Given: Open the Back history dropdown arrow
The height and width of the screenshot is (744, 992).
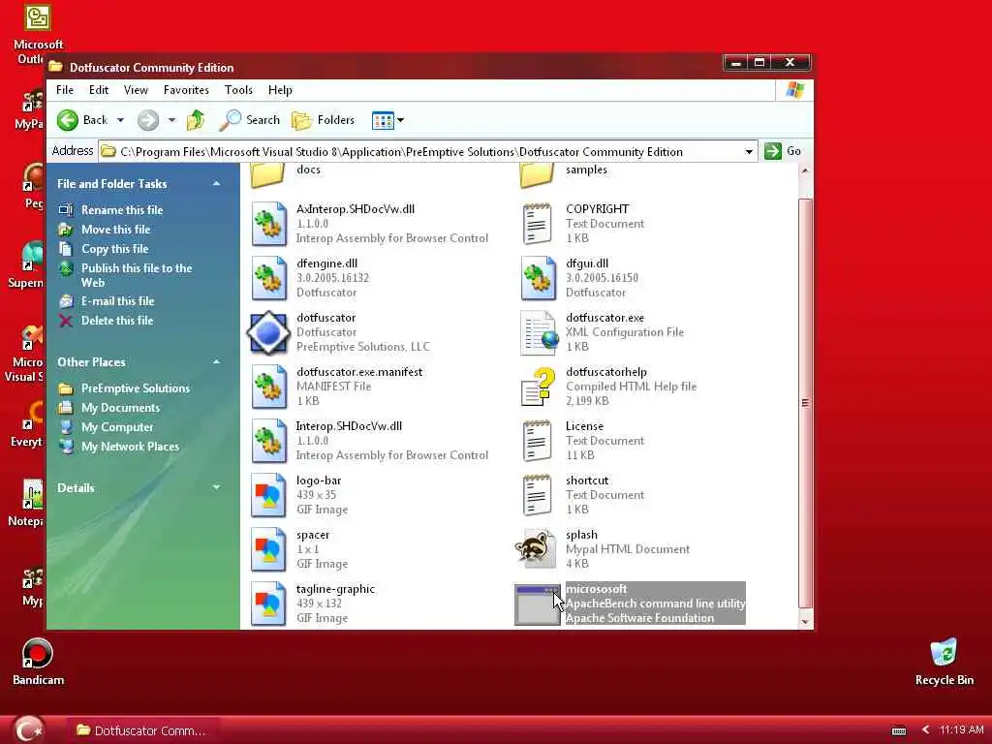Looking at the screenshot, I should 120,120.
